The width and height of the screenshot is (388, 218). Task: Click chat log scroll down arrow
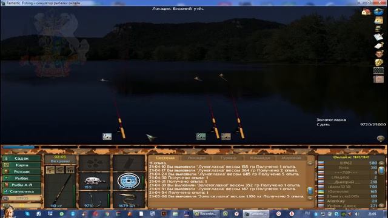[x=310, y=198]
